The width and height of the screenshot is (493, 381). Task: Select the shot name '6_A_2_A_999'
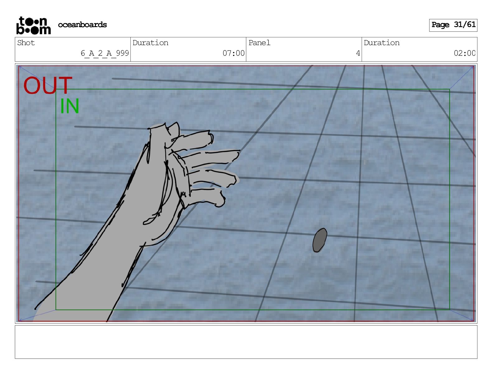(105, 53)
